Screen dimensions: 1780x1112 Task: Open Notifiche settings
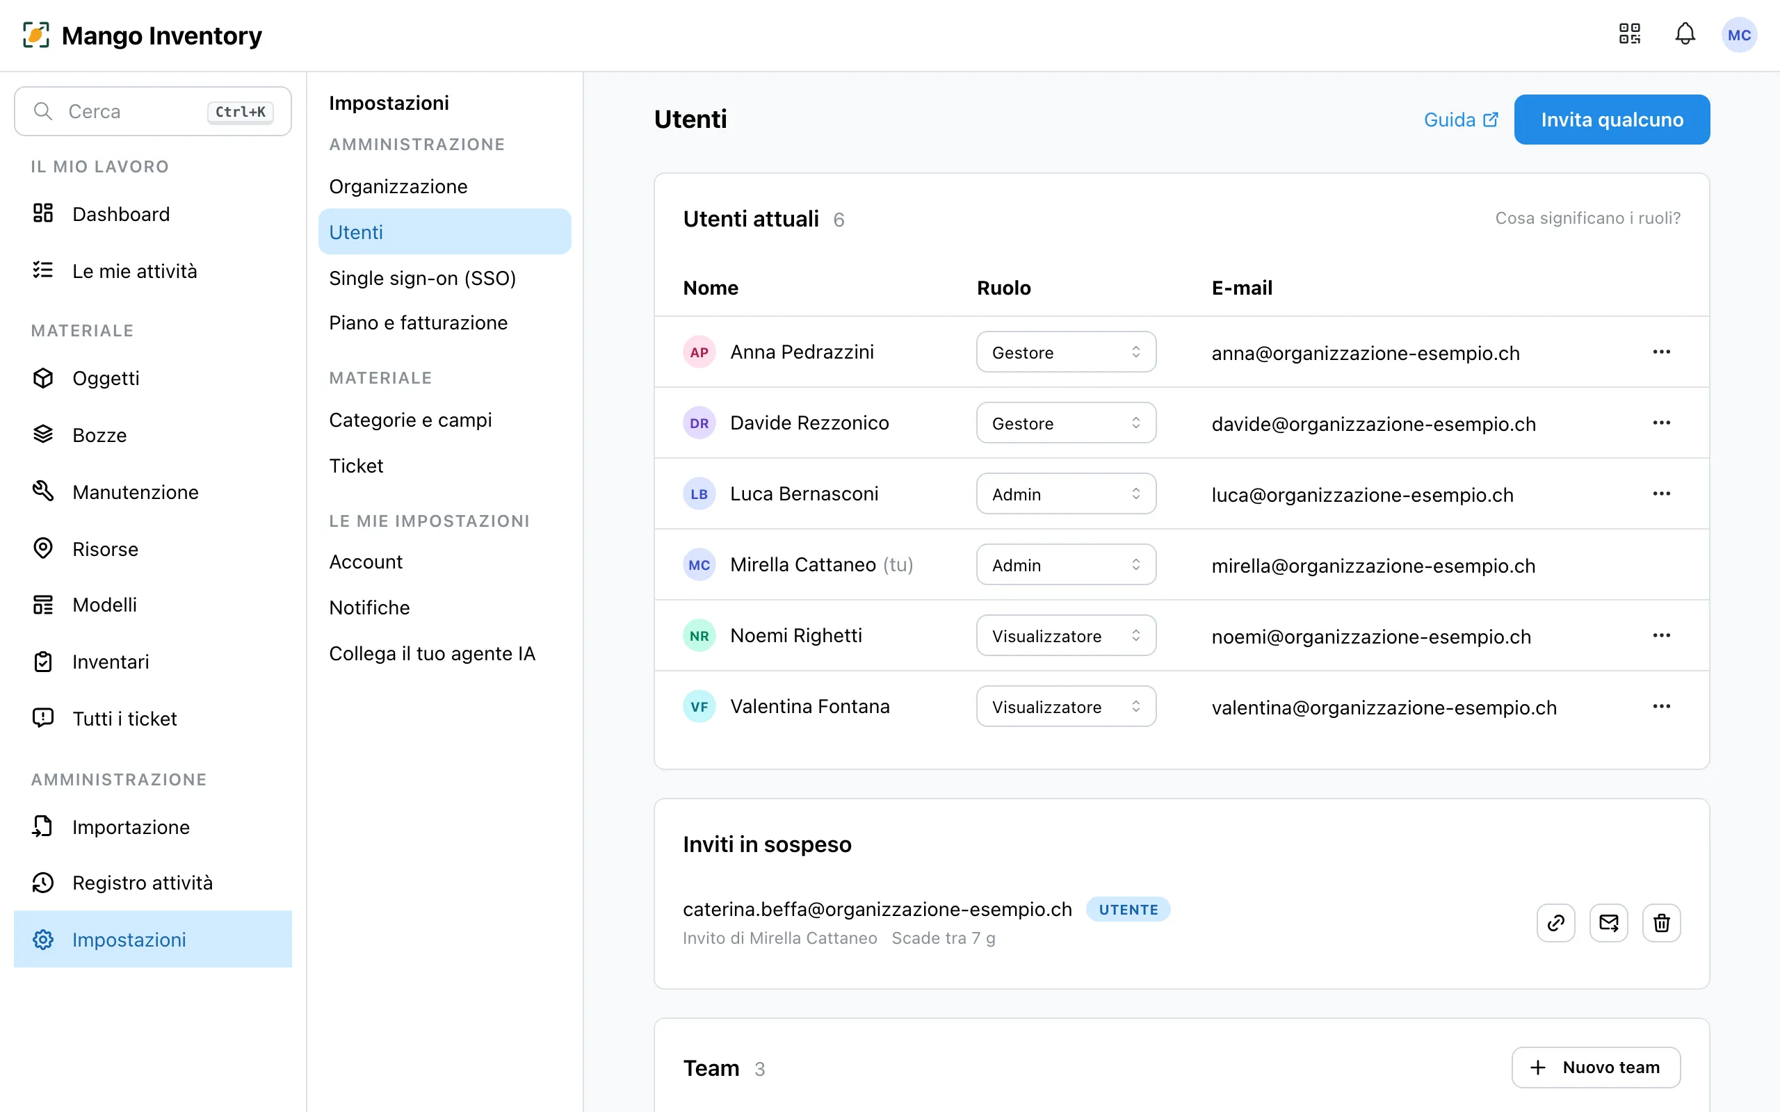(x=444, y=607)
